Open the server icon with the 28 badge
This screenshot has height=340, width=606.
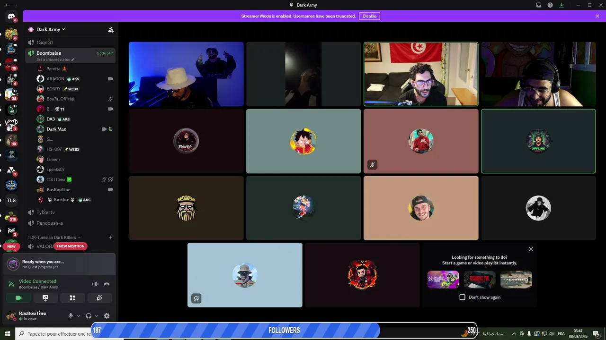[x=11, y=94]
